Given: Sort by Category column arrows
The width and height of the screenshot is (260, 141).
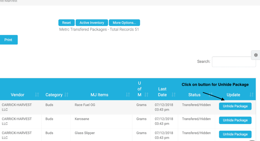Looking at the screenshot, I should [66, 95].
